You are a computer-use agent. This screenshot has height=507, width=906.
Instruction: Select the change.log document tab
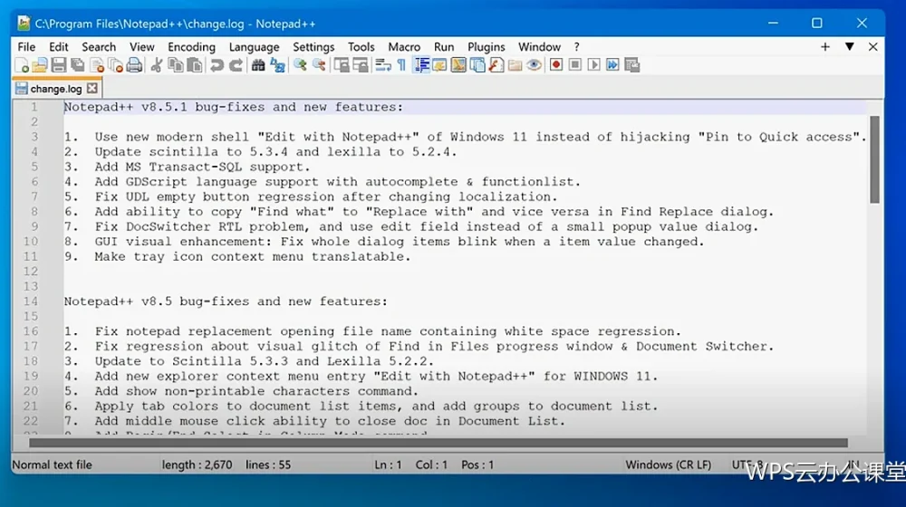(x=55, y=89)
